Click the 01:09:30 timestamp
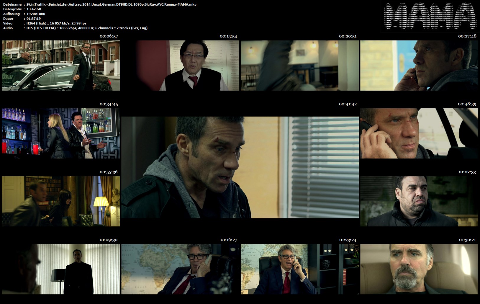 click(x=109, y=240)
